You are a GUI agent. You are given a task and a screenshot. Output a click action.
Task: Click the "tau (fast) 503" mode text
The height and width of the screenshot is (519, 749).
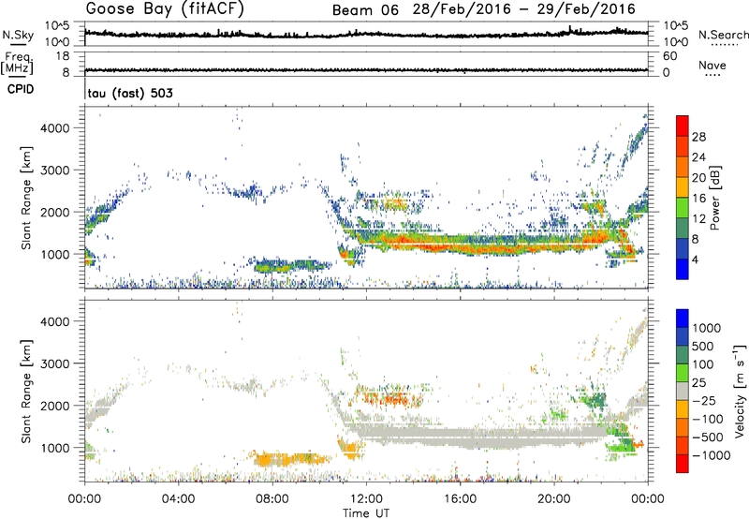[x=130, y=93]
